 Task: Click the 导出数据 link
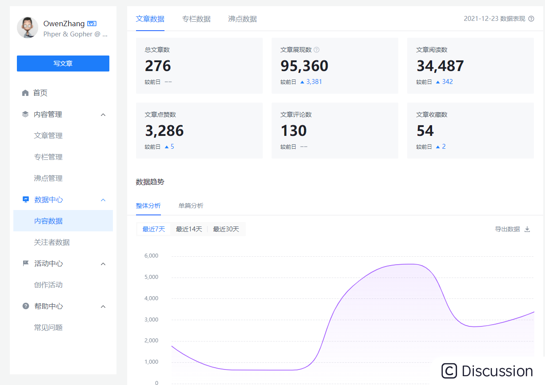click(508, 229)
